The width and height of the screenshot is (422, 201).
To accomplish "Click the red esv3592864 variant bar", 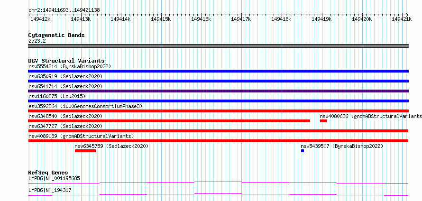I will 218,111.
